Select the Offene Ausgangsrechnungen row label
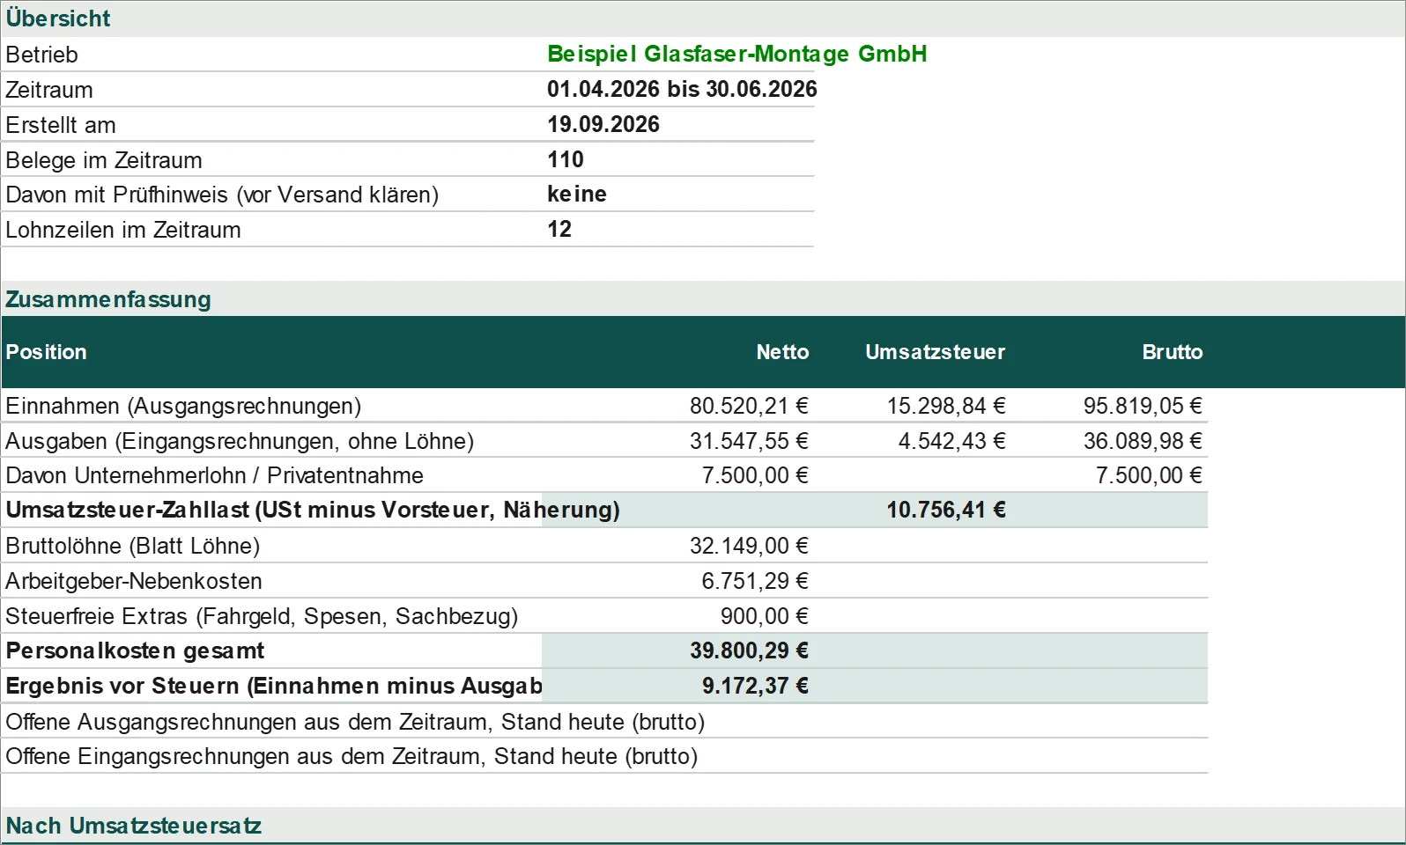The height and width of the screenshot is (845, 1406). pos(355,722)
